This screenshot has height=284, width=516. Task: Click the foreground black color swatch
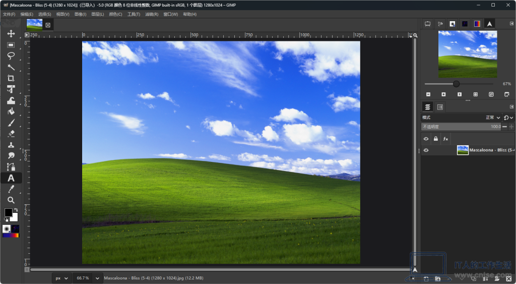click(8, 212)
